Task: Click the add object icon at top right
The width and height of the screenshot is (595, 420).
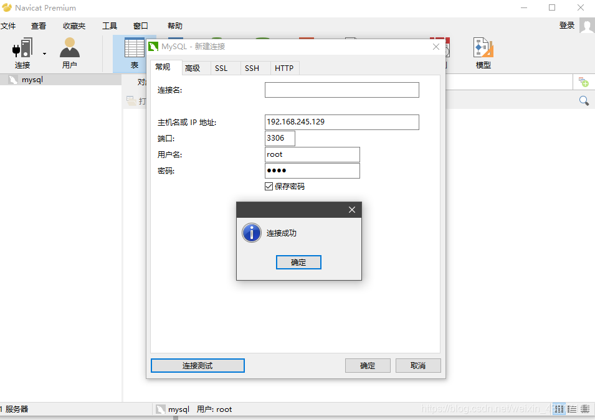Action: tap(584, 82)
